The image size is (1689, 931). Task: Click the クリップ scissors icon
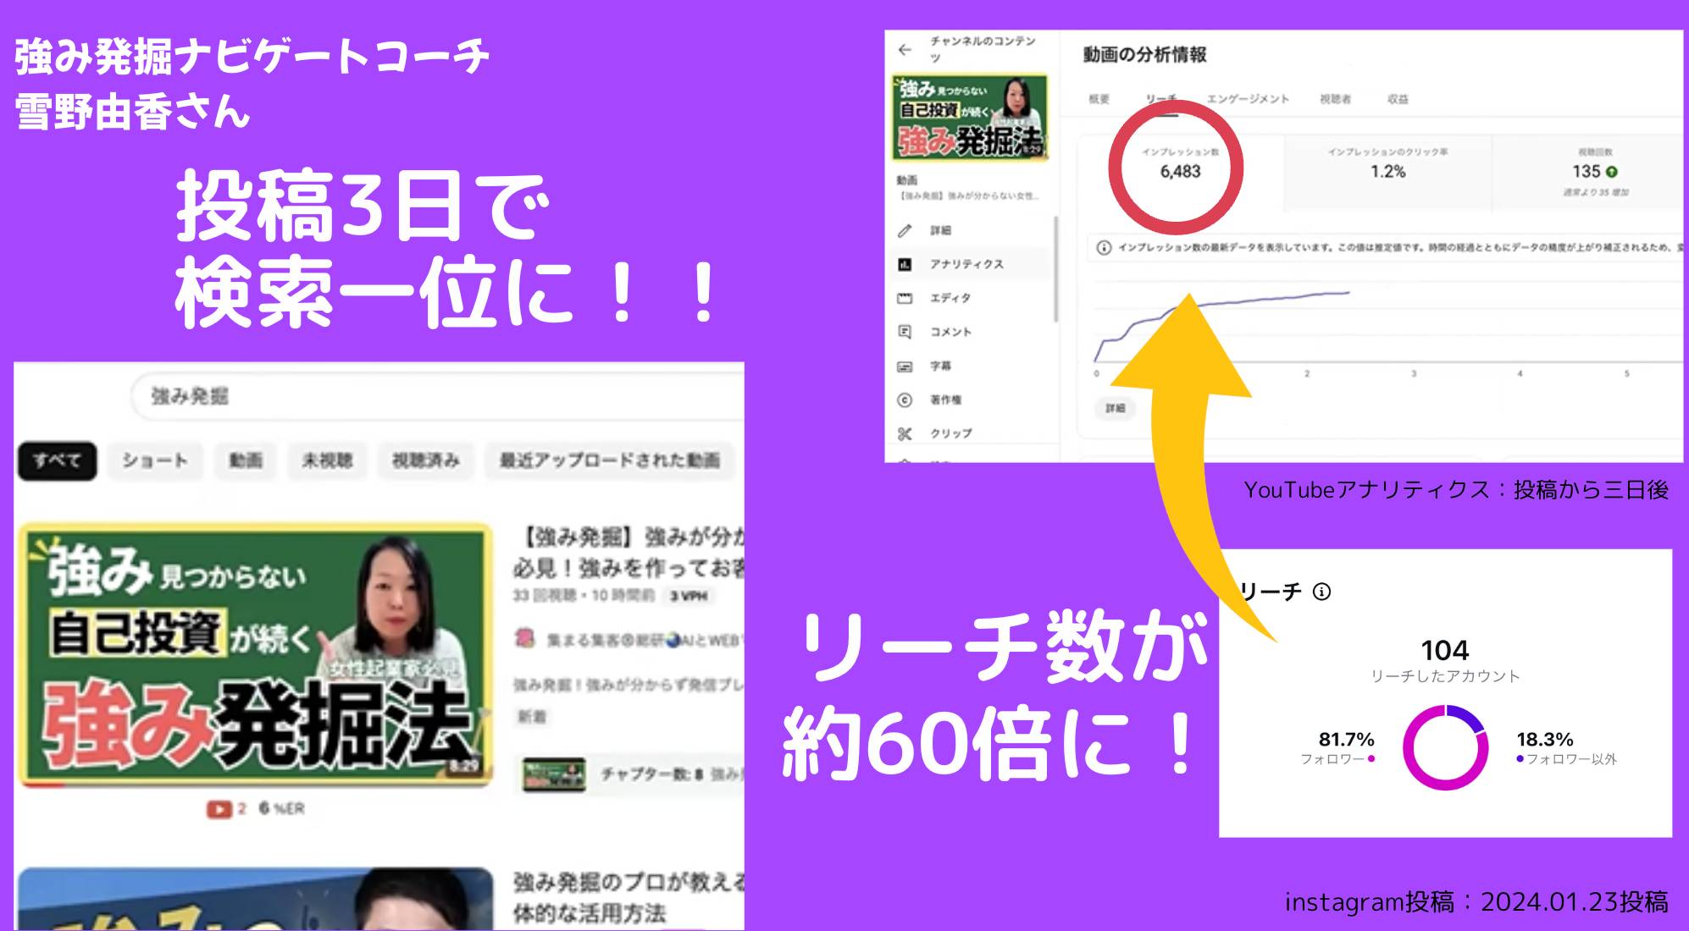905,433
